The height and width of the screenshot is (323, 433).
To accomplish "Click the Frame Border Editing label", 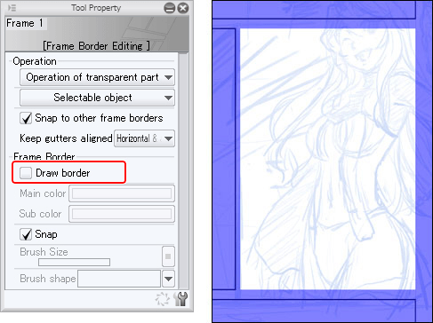I will point(96,46).
